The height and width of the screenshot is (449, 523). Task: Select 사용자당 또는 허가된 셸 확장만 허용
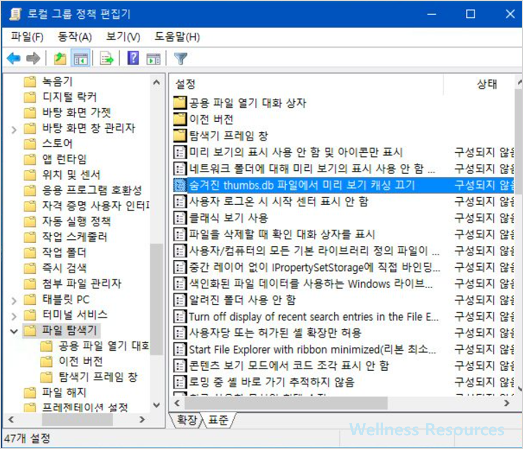tap(343, 333)
